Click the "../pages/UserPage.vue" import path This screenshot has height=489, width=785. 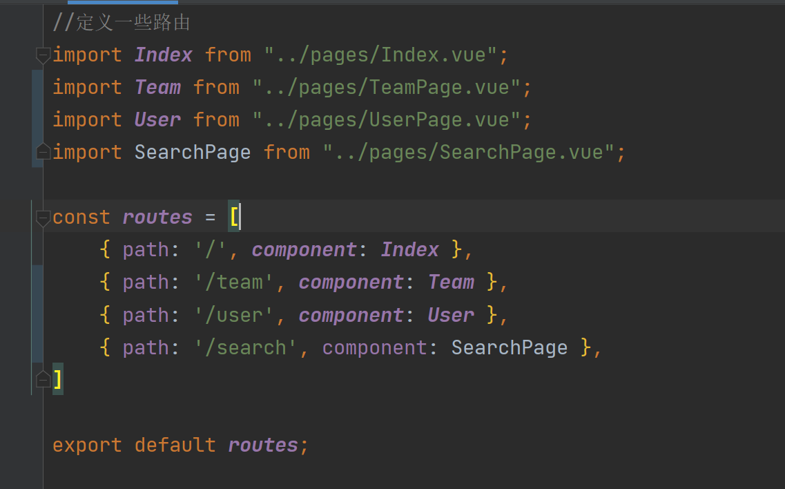[x=386, y=119]
